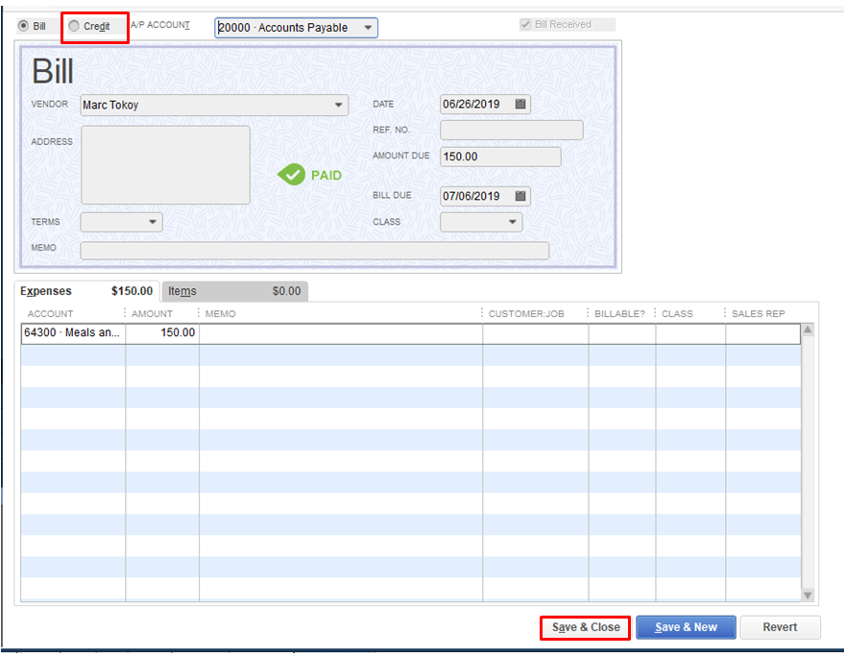Click the Memo input field
Screen dimensions: 845x656
[314, 251]
